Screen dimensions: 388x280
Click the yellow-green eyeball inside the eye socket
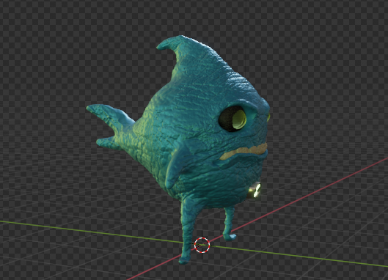[x=239, y=119]
